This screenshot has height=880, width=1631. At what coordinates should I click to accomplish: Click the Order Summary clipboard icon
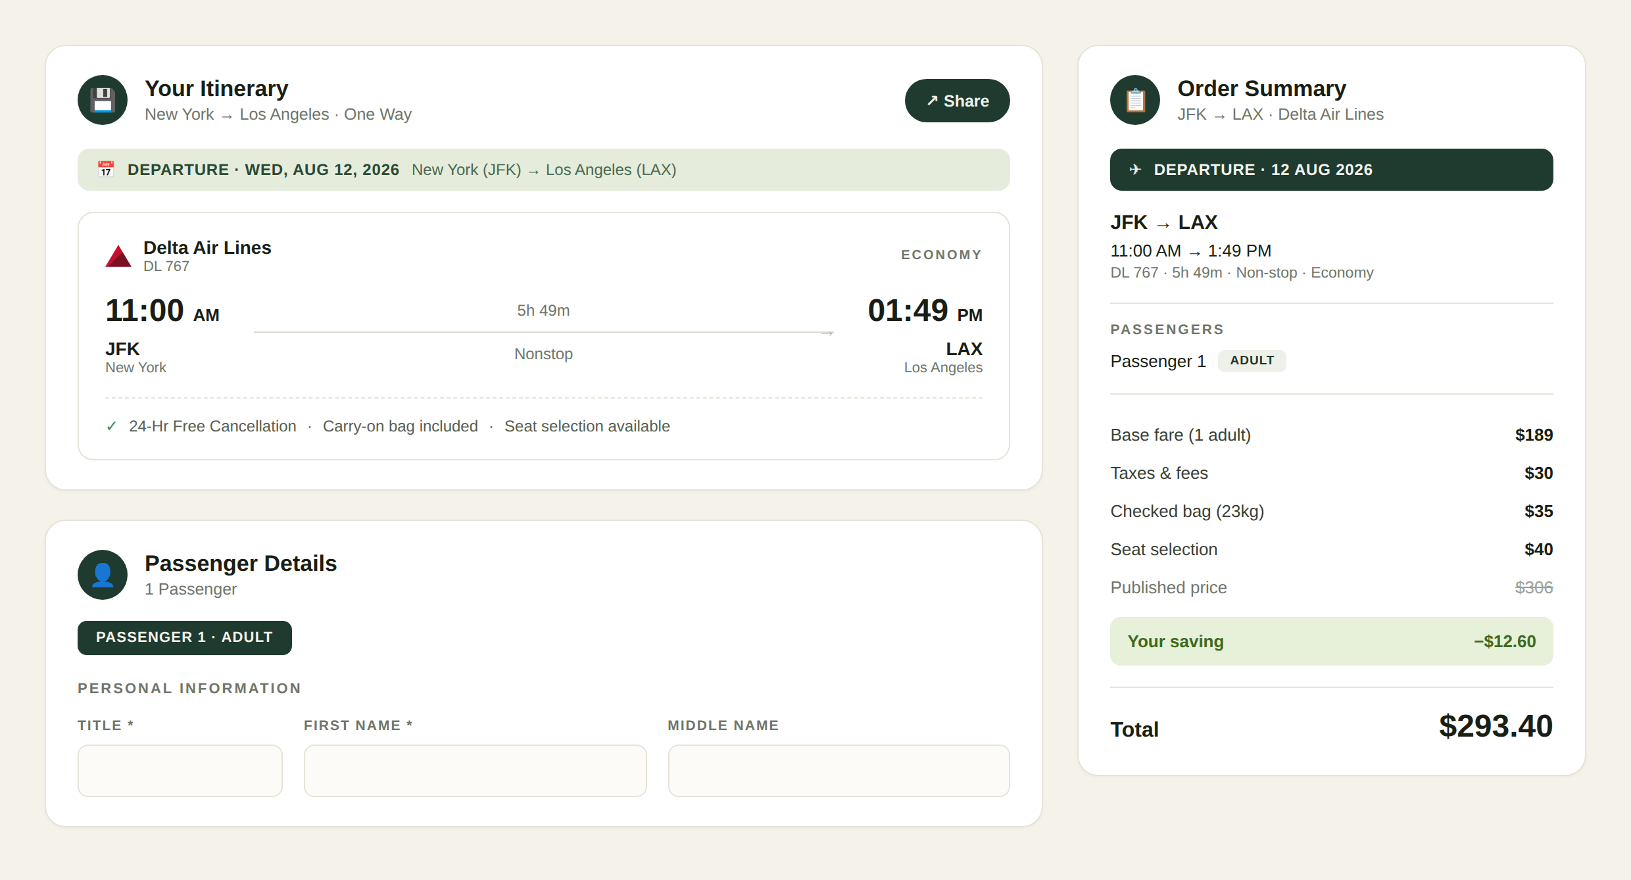(1135, 100)
